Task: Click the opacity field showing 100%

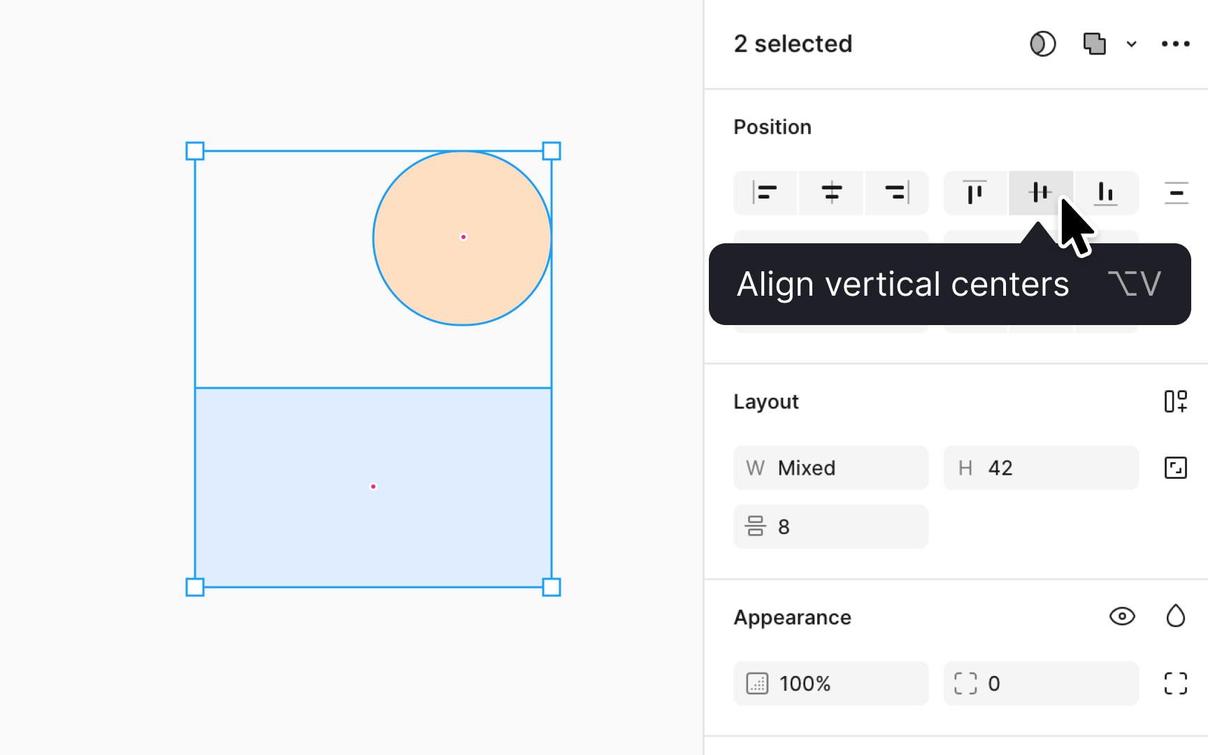Action: pos(830,684)
